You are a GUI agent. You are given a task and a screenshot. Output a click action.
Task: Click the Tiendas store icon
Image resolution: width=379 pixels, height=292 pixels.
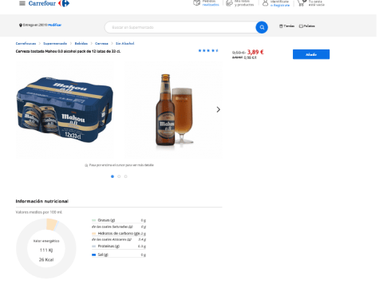click(281, 26)
